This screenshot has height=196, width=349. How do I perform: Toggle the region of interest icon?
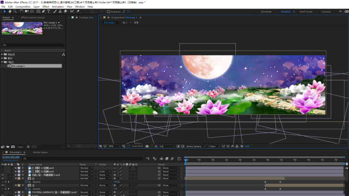178,146
